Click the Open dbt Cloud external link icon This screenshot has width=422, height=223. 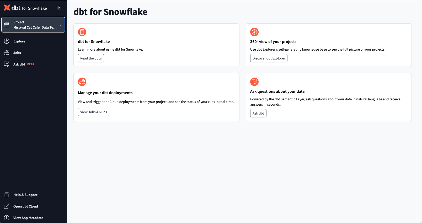click(6, 206)
